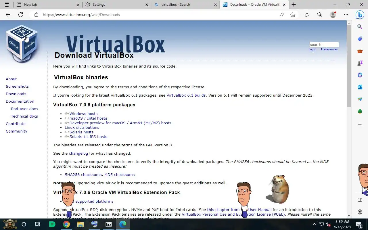The height and width of the screenshot is (230, 368).
Task: Open the sidebar Shopping tag
Action: 360,39
